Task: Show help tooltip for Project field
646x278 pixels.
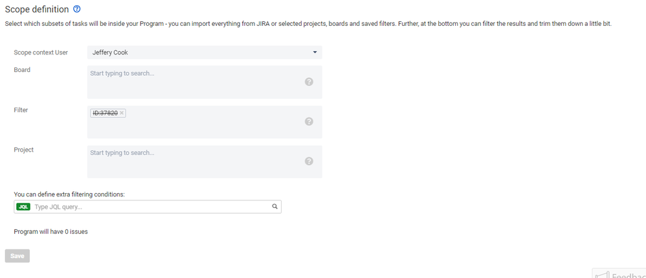Action: 309,161
